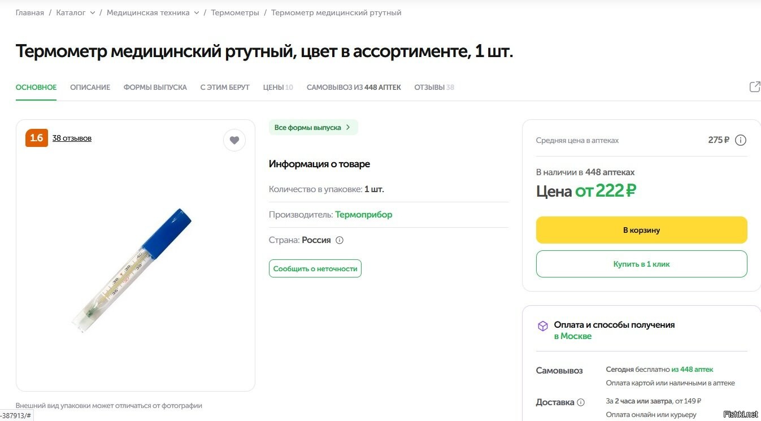This screenshot has width=761, height=421.
Task: Open manufacturer link Термоприбор
Action: 364,215
